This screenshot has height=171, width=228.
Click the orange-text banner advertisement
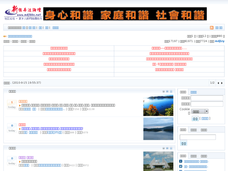125,14
